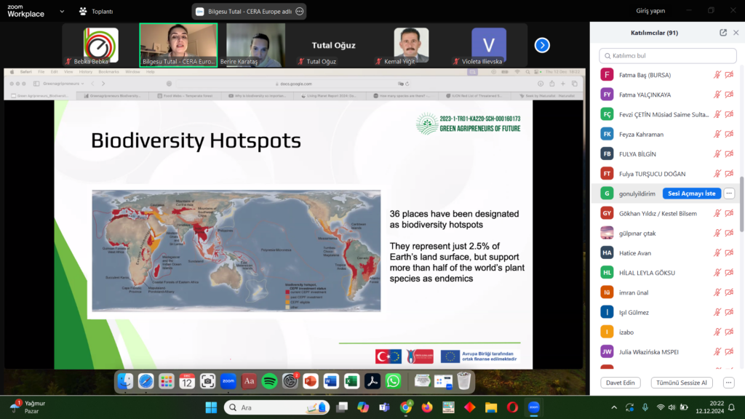Click Feyza Kahraman's camera-off icon
Viewport: 745px width, 419px height.
click(729, 135)
